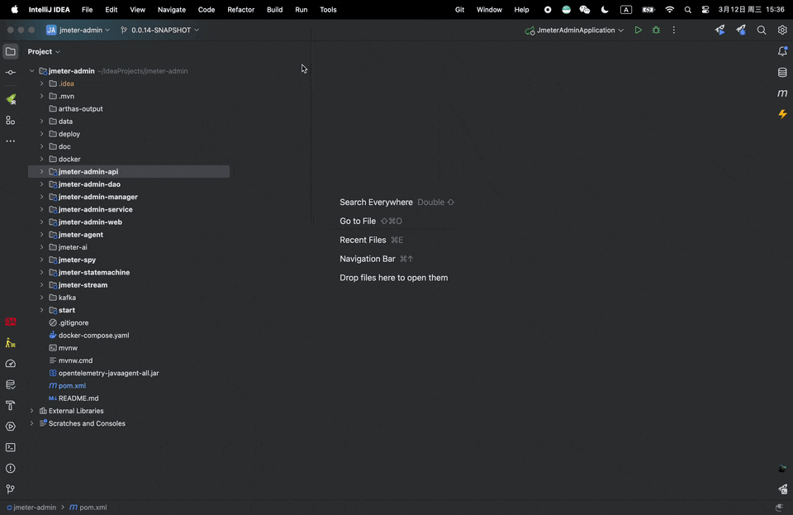This screenshot has width=793, height=515.
Task: Select the arthas-output folder
Action: pos(80,109)
